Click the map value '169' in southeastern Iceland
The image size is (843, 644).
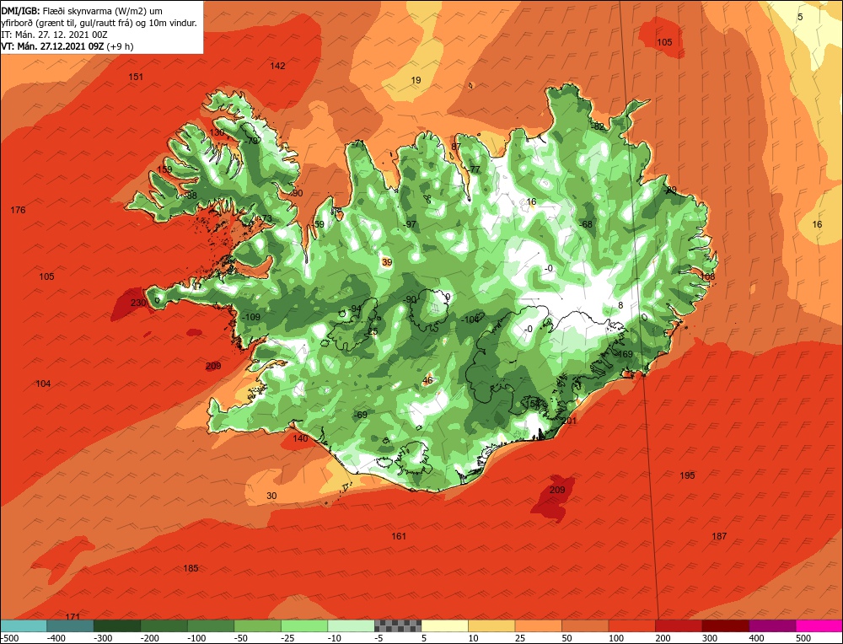coord(625,354)
